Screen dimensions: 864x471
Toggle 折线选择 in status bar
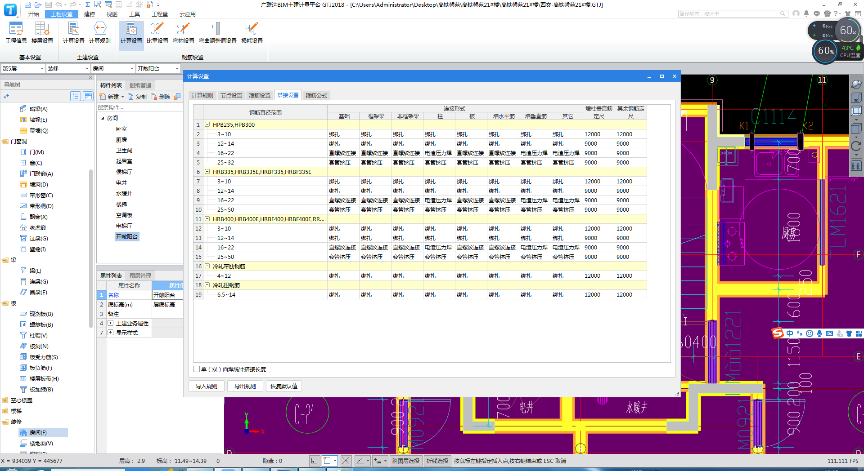point(437,461)
